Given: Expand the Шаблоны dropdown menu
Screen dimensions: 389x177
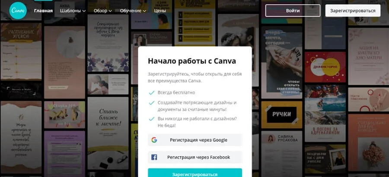Looking at the screenshot, I should (73, 11).
